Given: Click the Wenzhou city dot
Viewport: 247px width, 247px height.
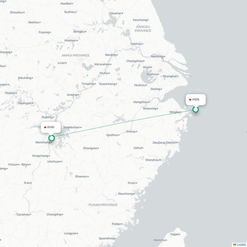Looking at the screenshot, I should click(160, 160).
